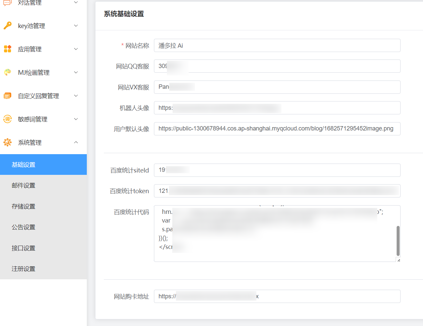Focus the 用户默认头像 URL field
423x326 pixels.
point(277,129)
